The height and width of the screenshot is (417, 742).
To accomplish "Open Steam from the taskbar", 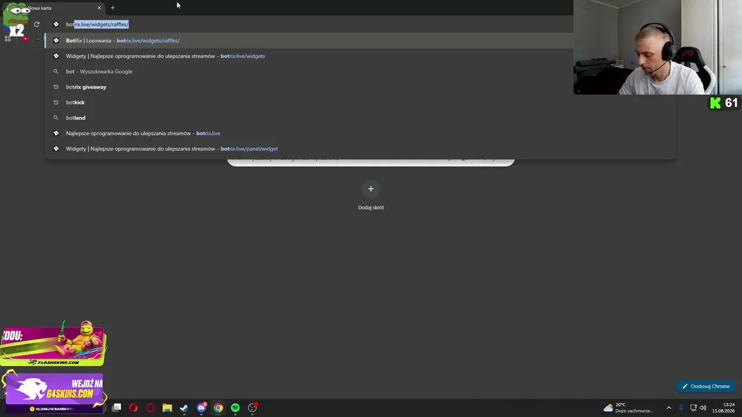I will [x=184, y=408].
